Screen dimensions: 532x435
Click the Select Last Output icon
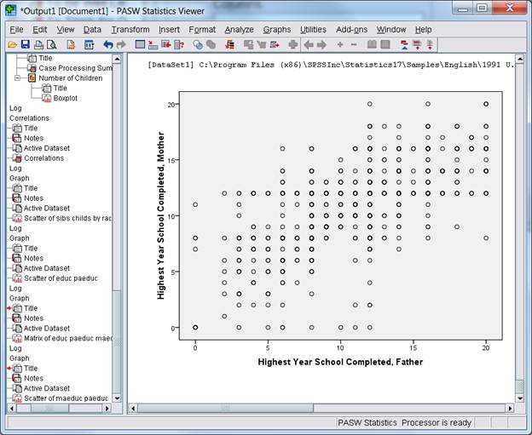coord(229,44)
